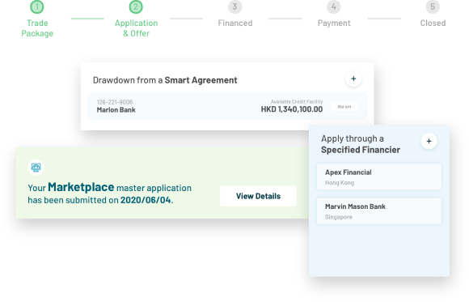Screen dimensions: 469x302
Task: Open View Details for Marketplace application
Action: [x=258, y=196]
